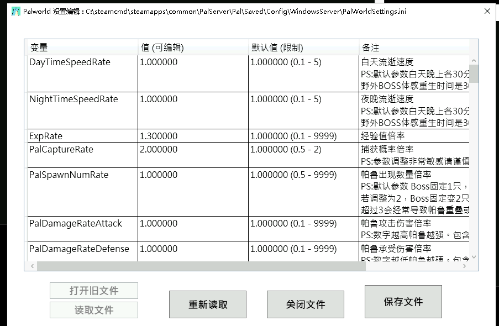Close the Palworld settings editor window

(487, 11)
